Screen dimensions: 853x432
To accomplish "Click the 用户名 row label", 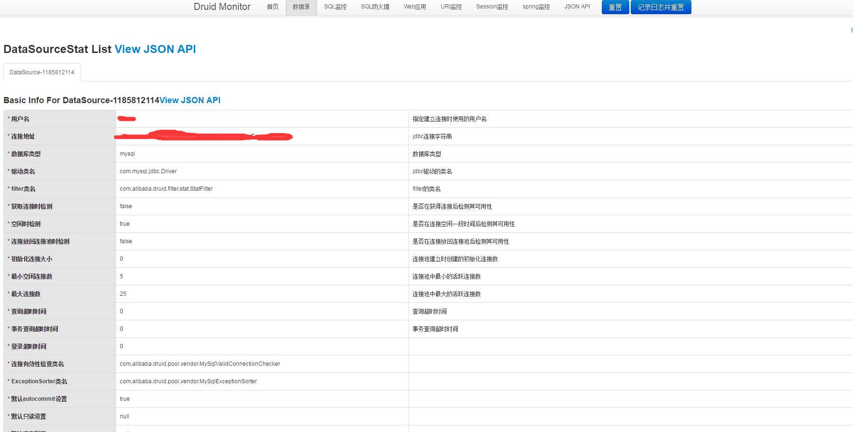I will [x=20, y=119].
